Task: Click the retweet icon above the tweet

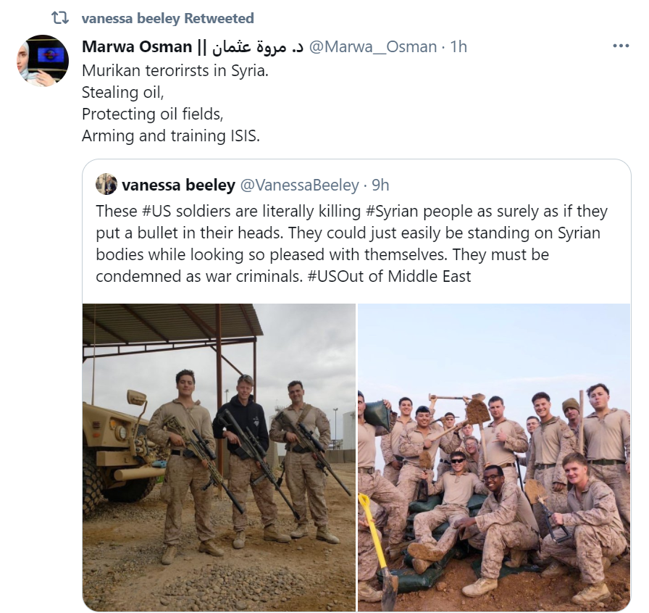Action: (59, 18)
